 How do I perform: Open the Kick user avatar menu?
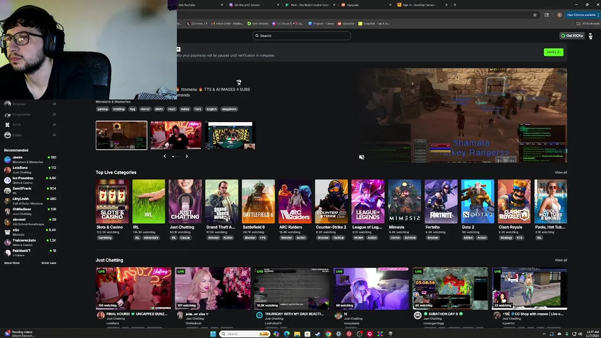(591, 36)
